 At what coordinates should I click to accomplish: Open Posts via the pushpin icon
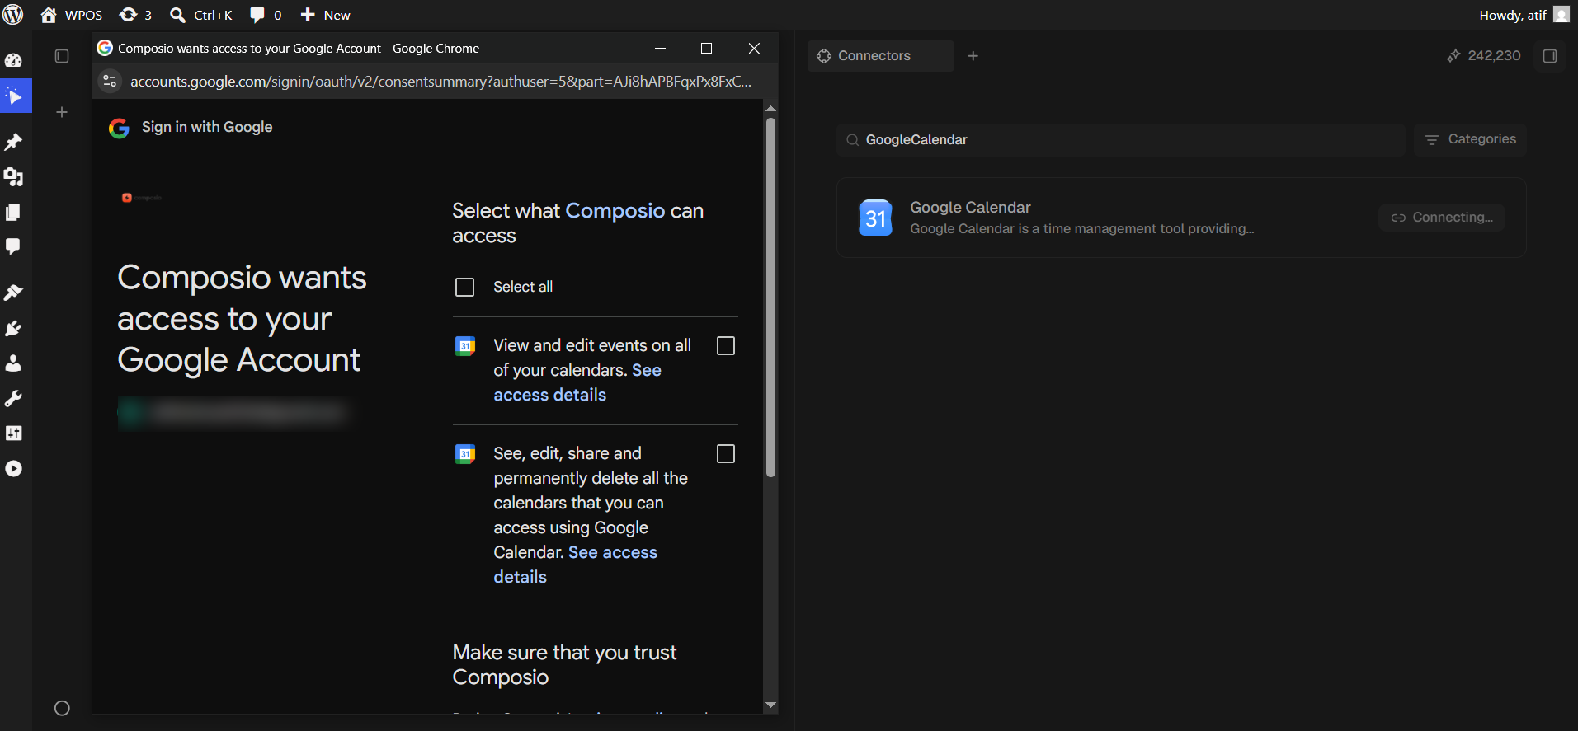click(x=13, y=142)
